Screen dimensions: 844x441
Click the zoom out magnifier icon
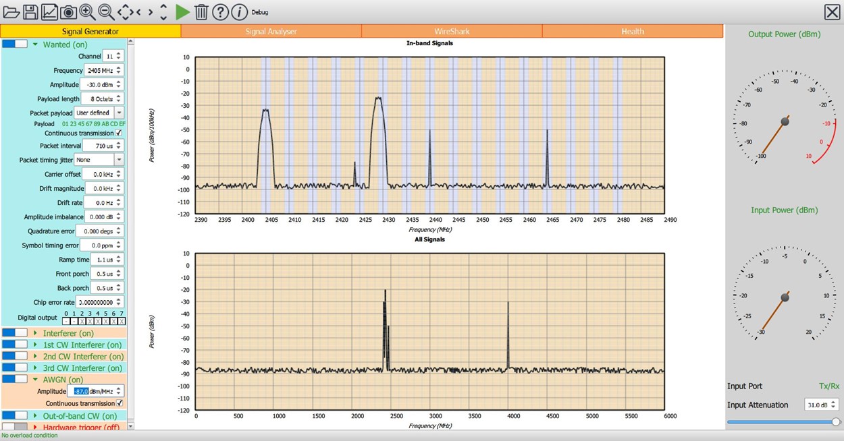106,11
